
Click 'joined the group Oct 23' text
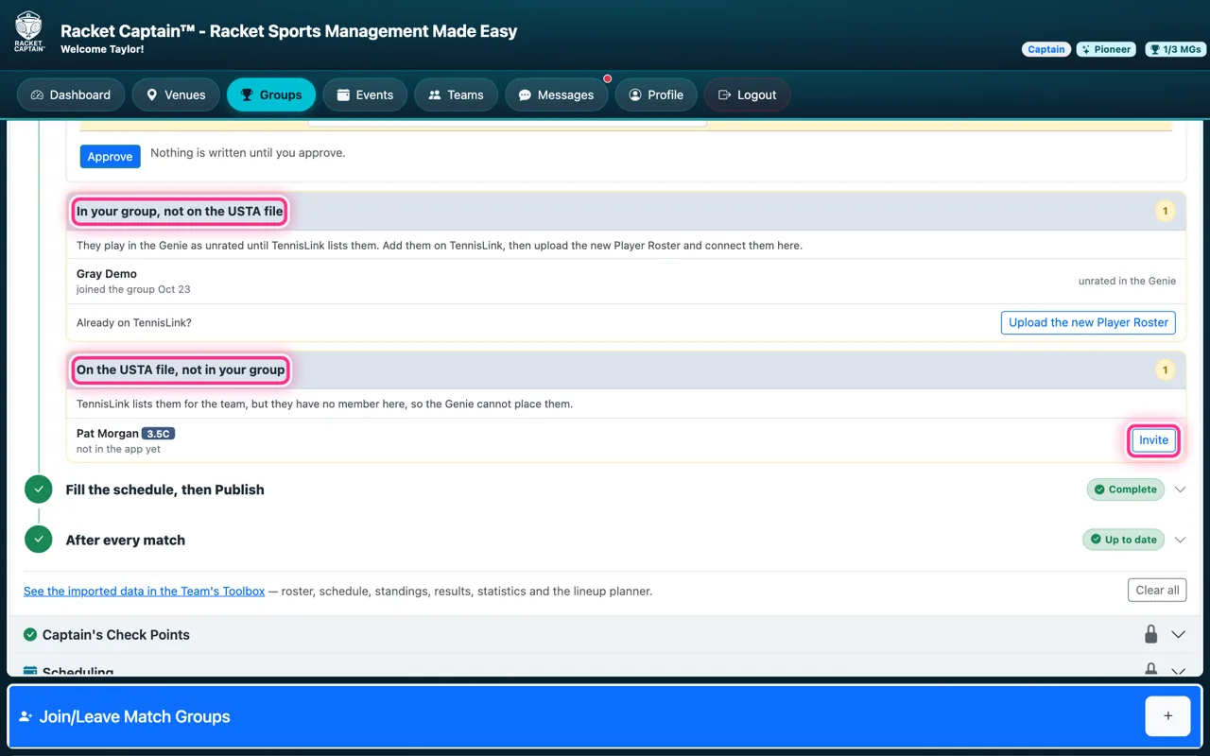pyautogui.click(x=133, y=289)
